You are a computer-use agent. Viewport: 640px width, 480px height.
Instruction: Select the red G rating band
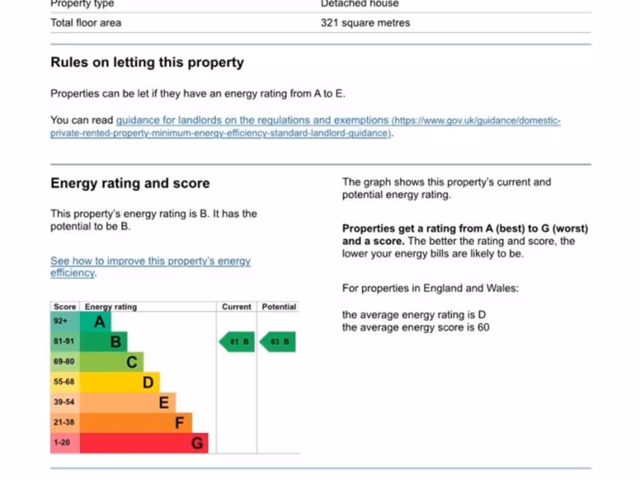point(145,443)
